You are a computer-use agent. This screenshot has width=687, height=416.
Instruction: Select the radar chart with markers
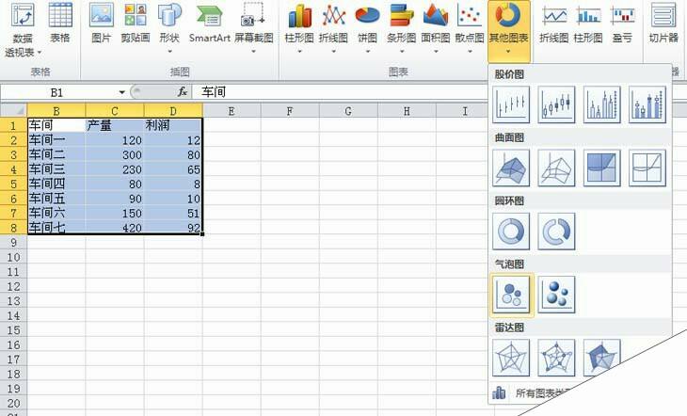coord(556,358)
